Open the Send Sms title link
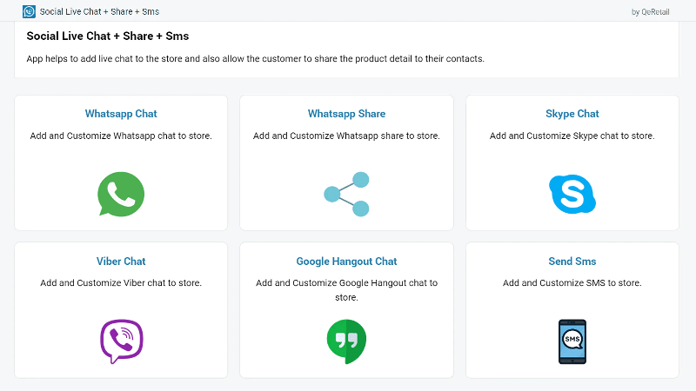Viewport: 696px width, 391px height. tap(572, 262)
